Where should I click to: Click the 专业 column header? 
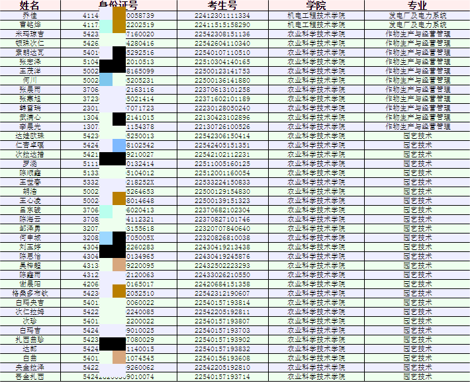coord(417,5)
